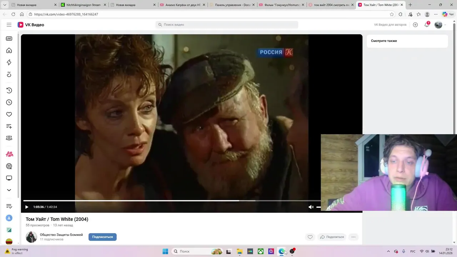Switch the РУС input language
The width and height of the screenshot is (457, 257).
(x=413, y=251)
